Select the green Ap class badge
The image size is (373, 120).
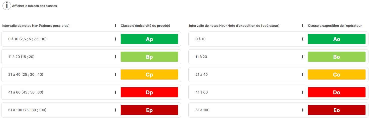coord(149,39)
